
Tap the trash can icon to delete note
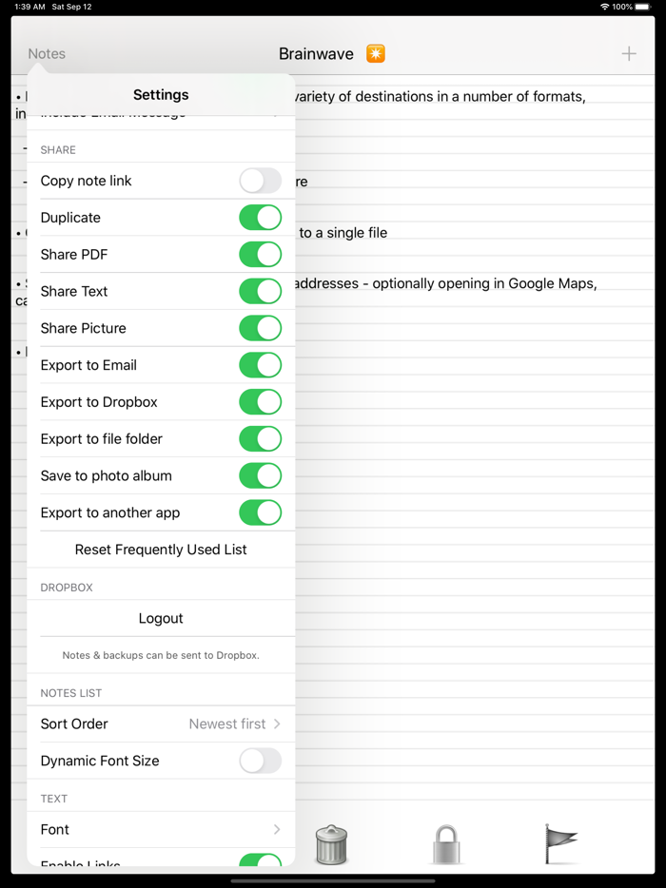point(332,844)
